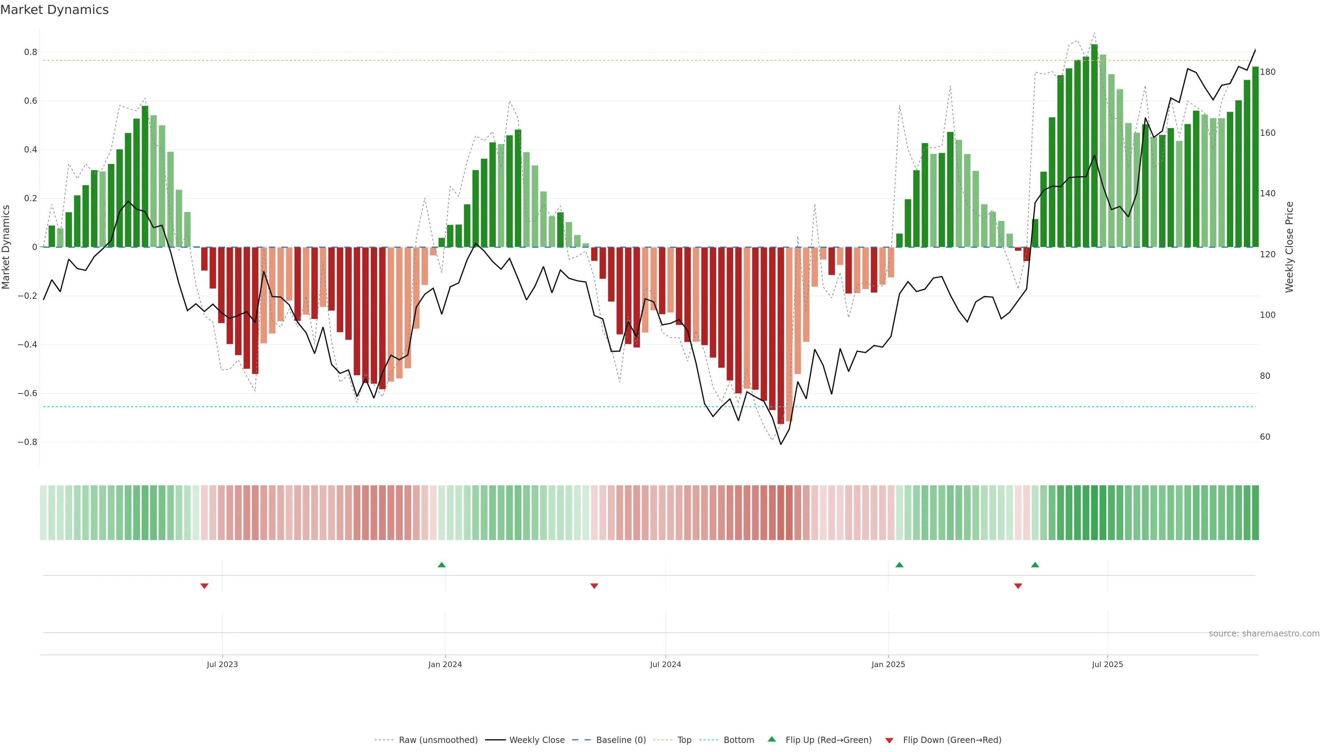
Task: Click the green flip-up triangle near Jan 2024
Action: [x=441, y=565]
